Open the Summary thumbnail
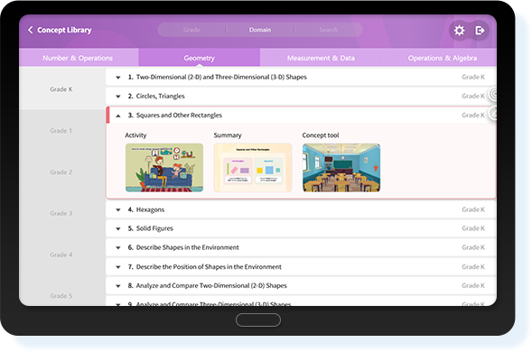 point(253,168)
